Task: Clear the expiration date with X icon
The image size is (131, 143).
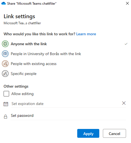Action: (x=124, y=103)
